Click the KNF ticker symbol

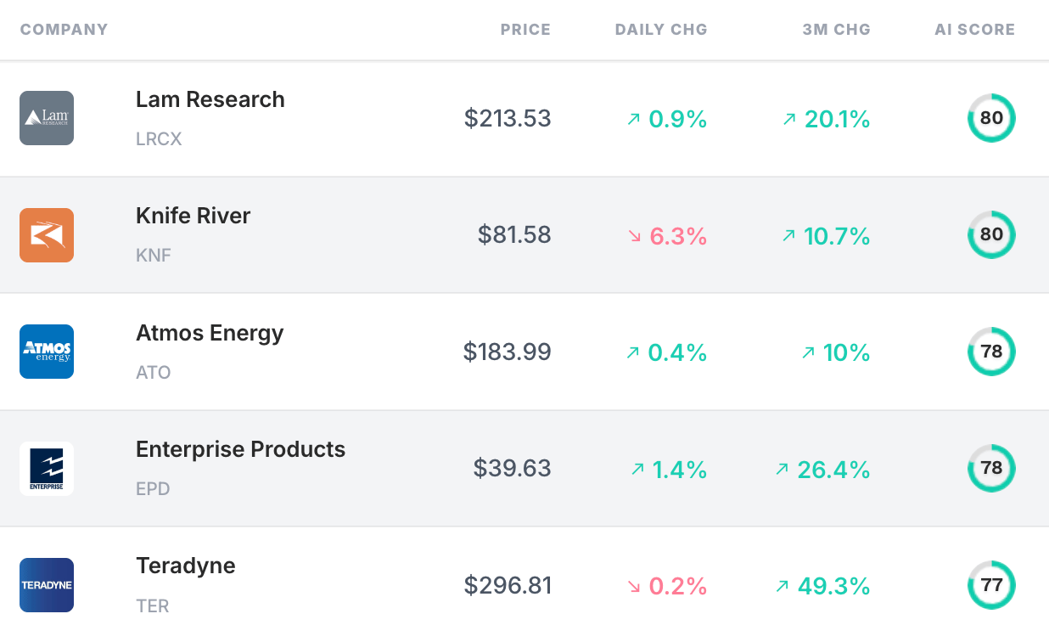click(154, 256)
